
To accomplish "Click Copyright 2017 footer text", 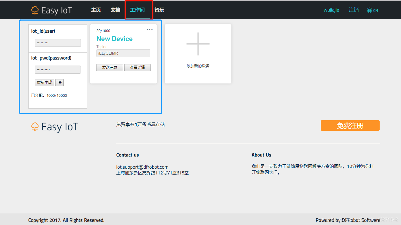I will pos(66,220).
